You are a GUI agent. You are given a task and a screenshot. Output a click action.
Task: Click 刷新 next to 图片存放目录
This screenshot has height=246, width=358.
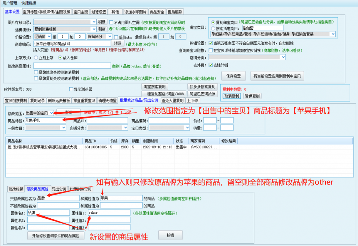102,22
